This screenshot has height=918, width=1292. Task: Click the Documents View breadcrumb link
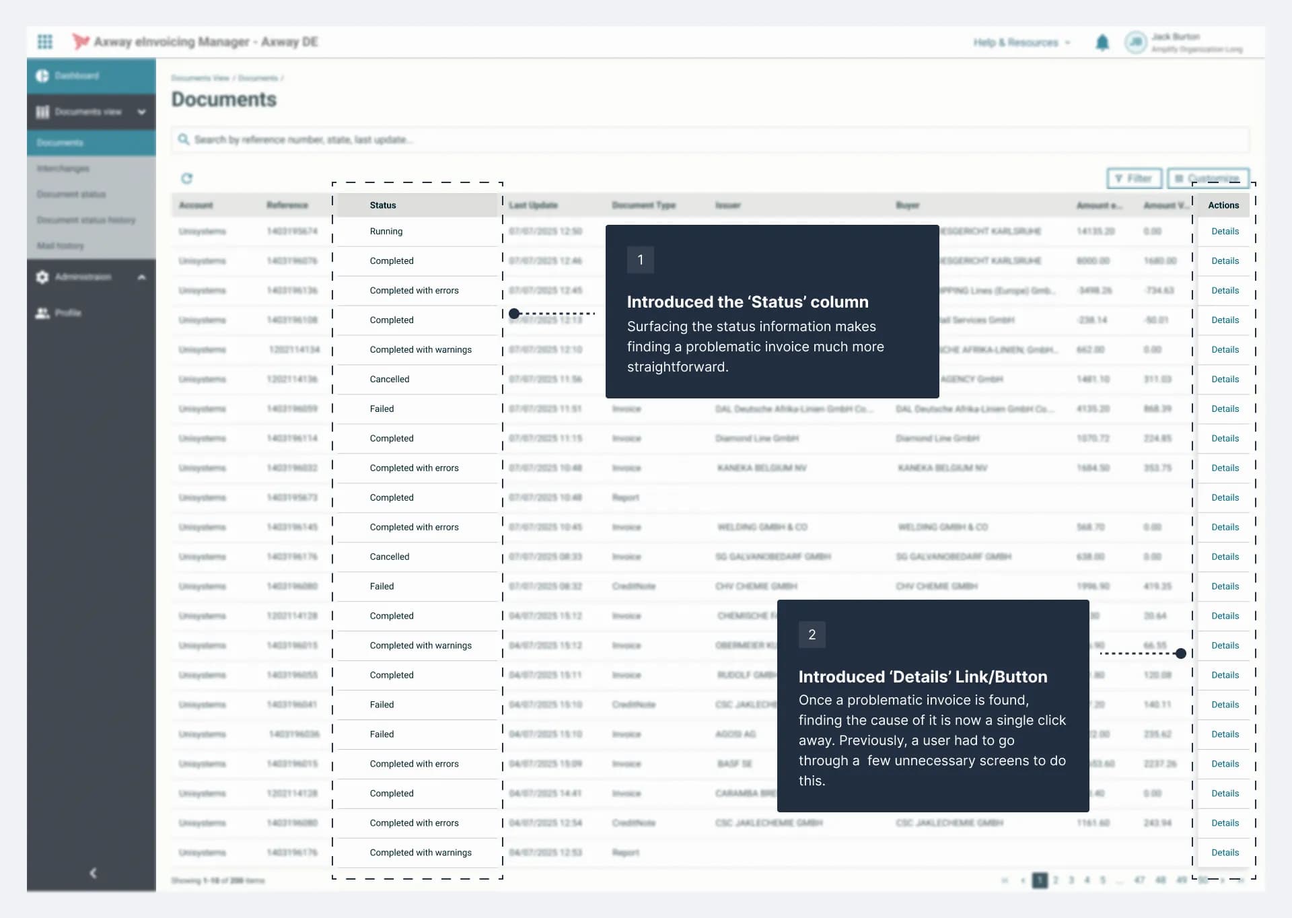200,78
